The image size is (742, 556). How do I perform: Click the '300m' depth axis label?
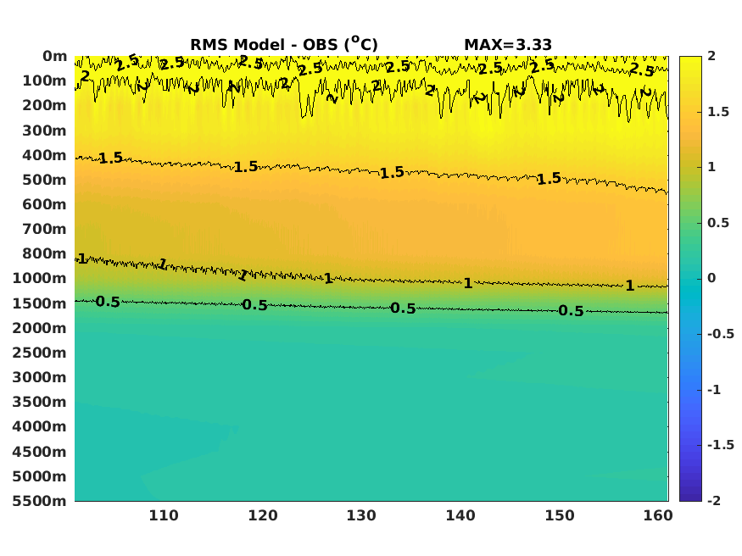coord(44,131)
